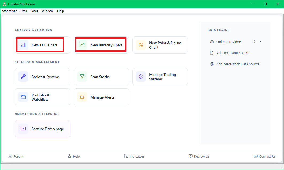This screenshot has width=284, height=170.
Task: Click the Feature Demo page play icon
Action: (23, 129)
